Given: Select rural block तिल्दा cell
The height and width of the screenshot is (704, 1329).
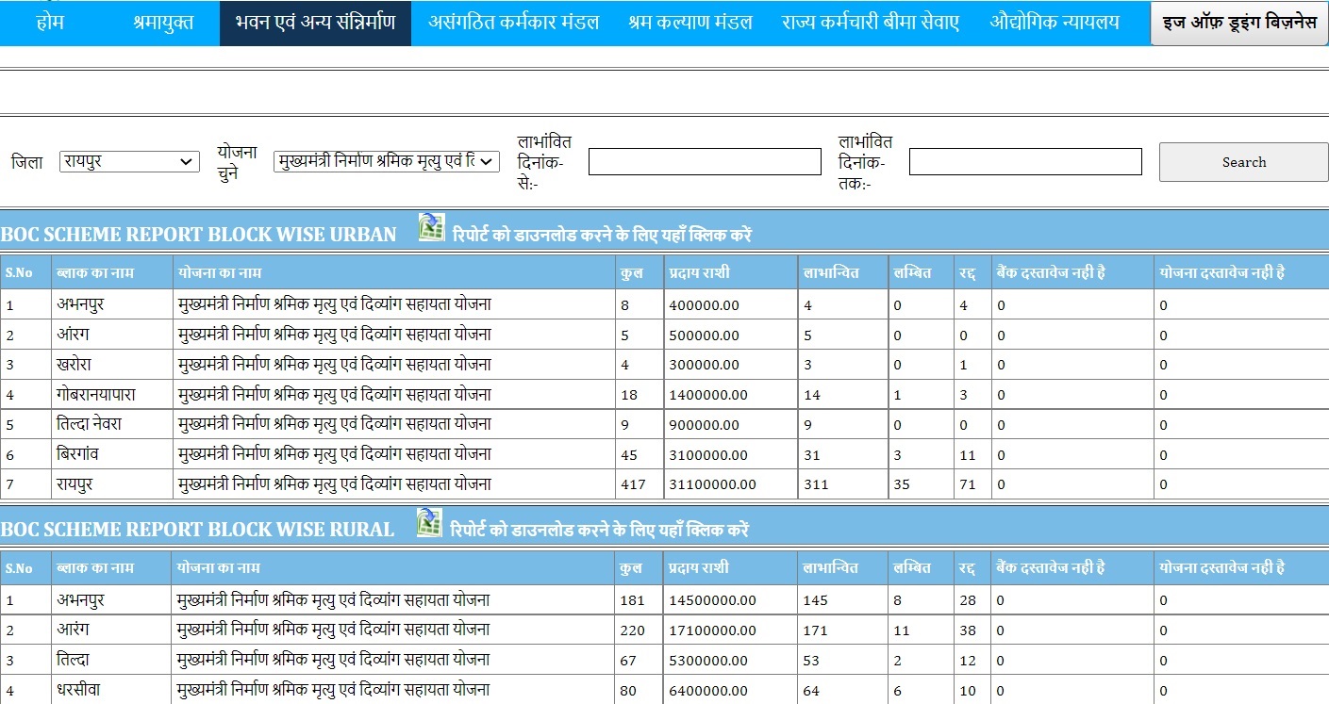Looking at the screenshot, I should (112, 660).
